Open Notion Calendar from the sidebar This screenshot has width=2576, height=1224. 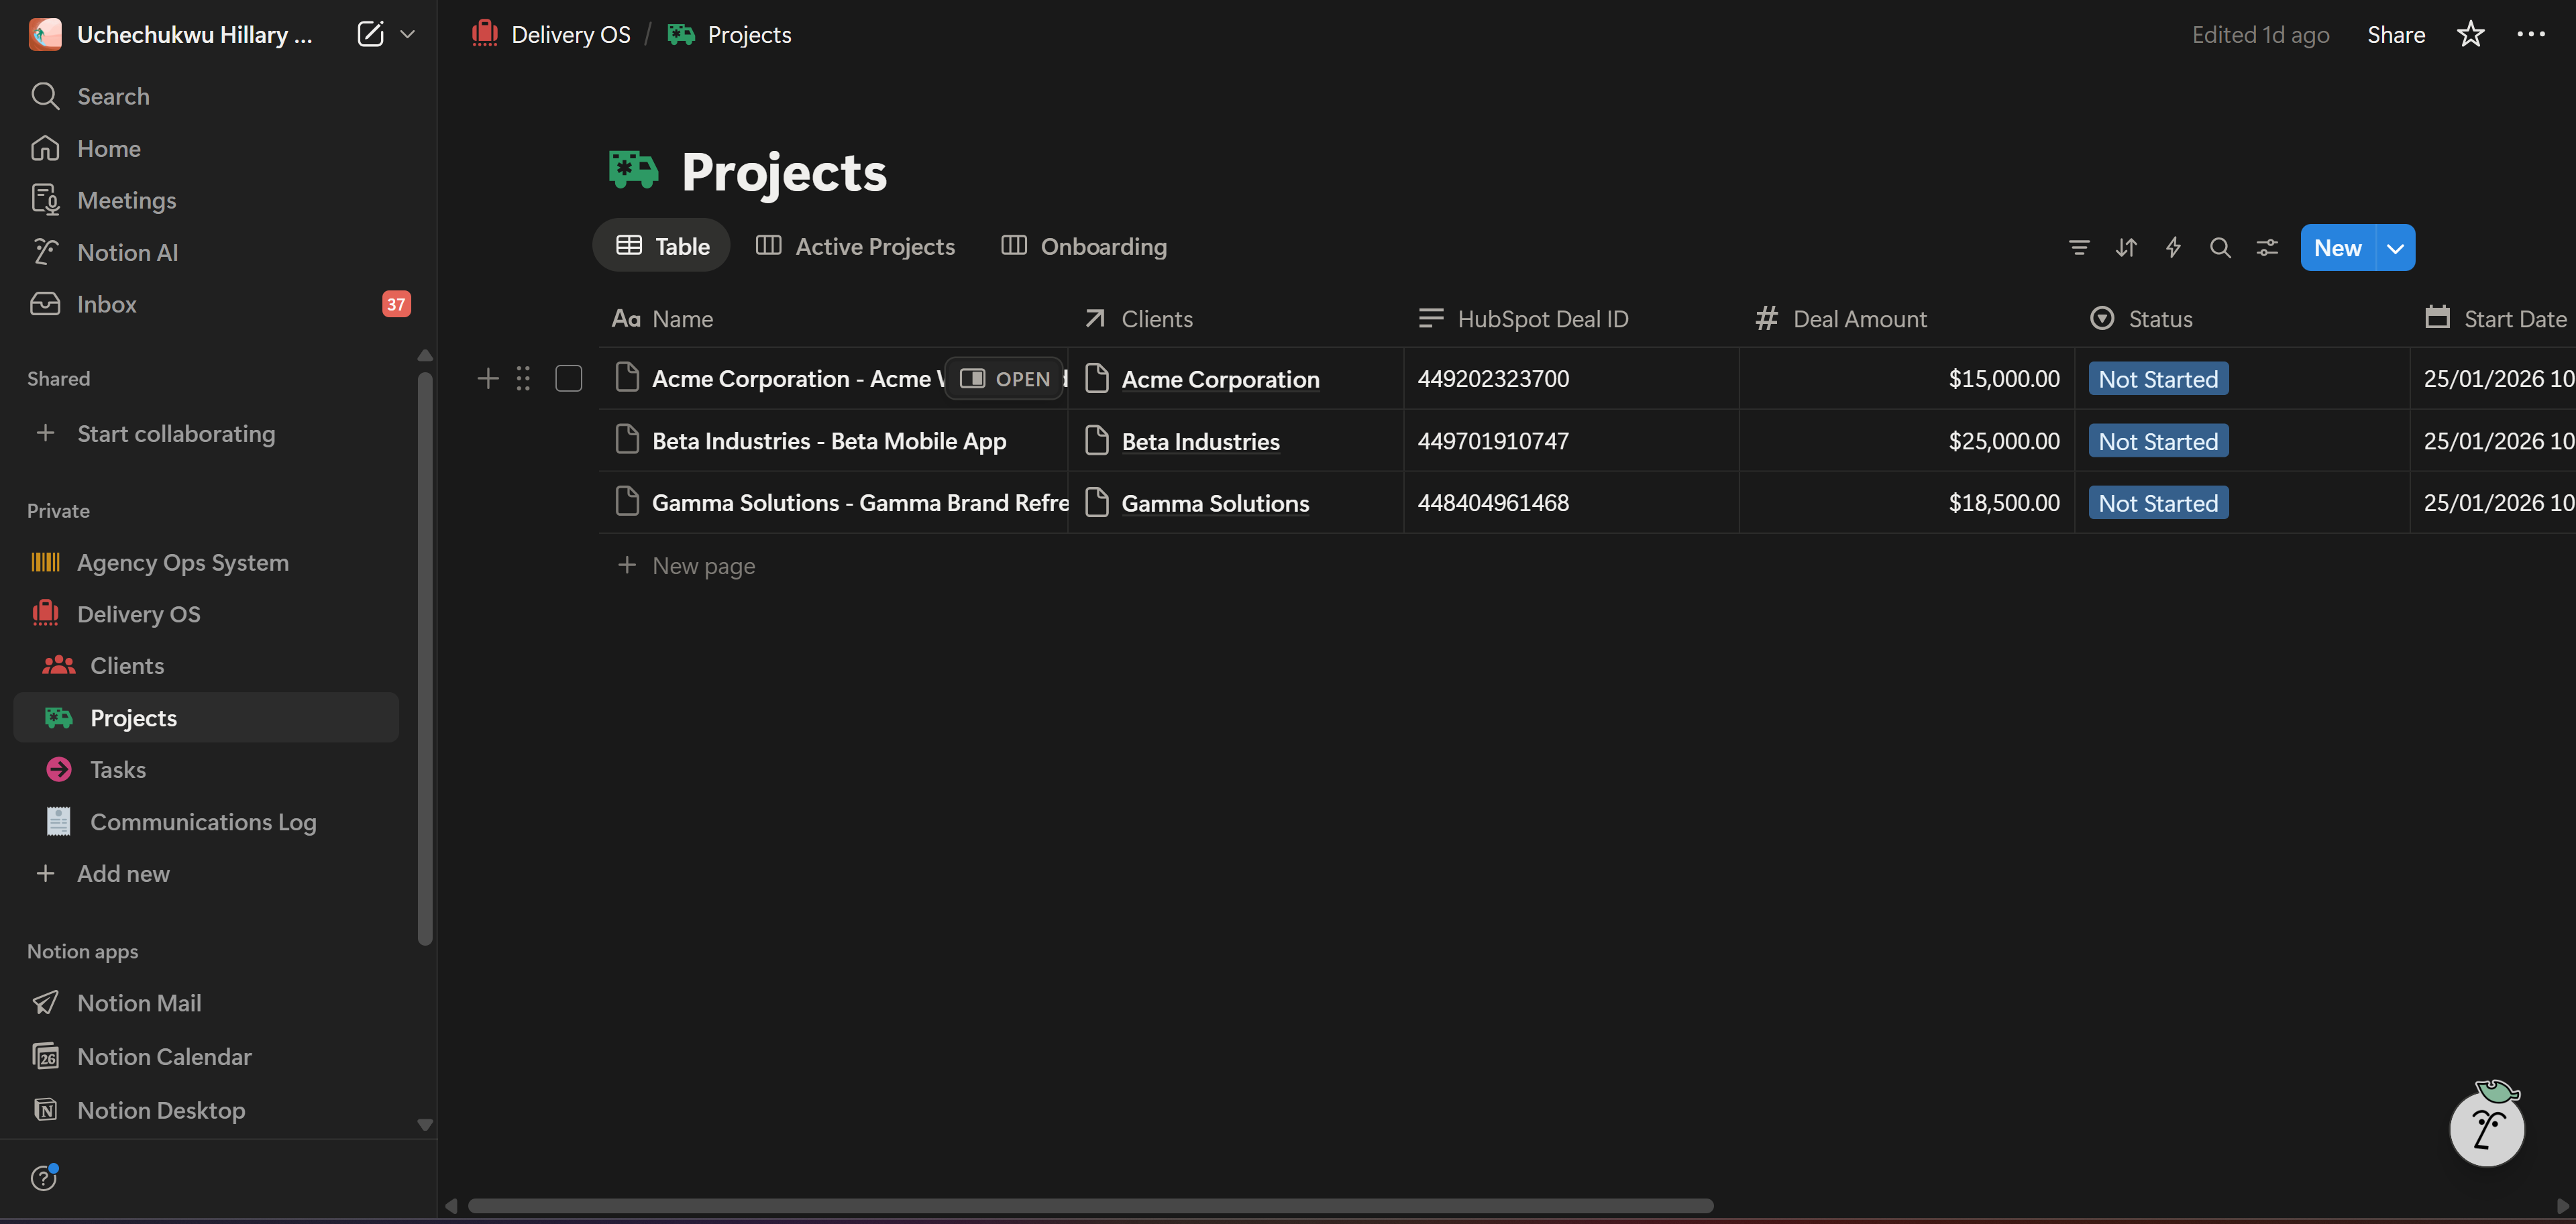coord(164,1056)
